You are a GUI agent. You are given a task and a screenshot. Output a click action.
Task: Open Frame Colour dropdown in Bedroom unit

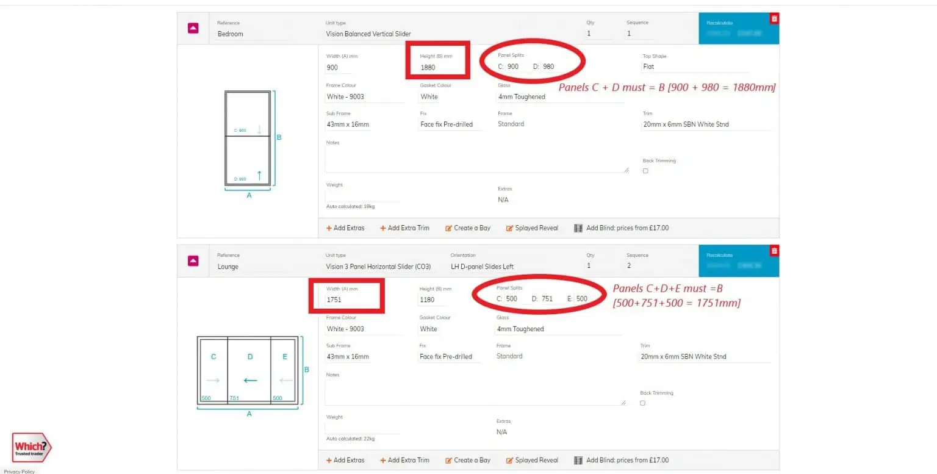point(364,97)
